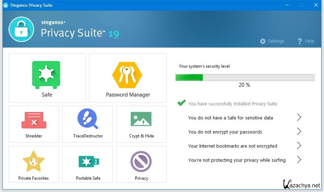Click the security level progress bar
324x192 pixels.
(x=245, y=78)
